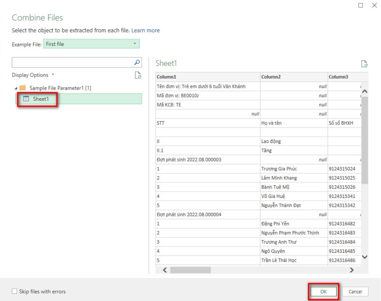Click the cell 'Mã KCB: TE'
The image size is (381, 301).
[x=208, y=105]
